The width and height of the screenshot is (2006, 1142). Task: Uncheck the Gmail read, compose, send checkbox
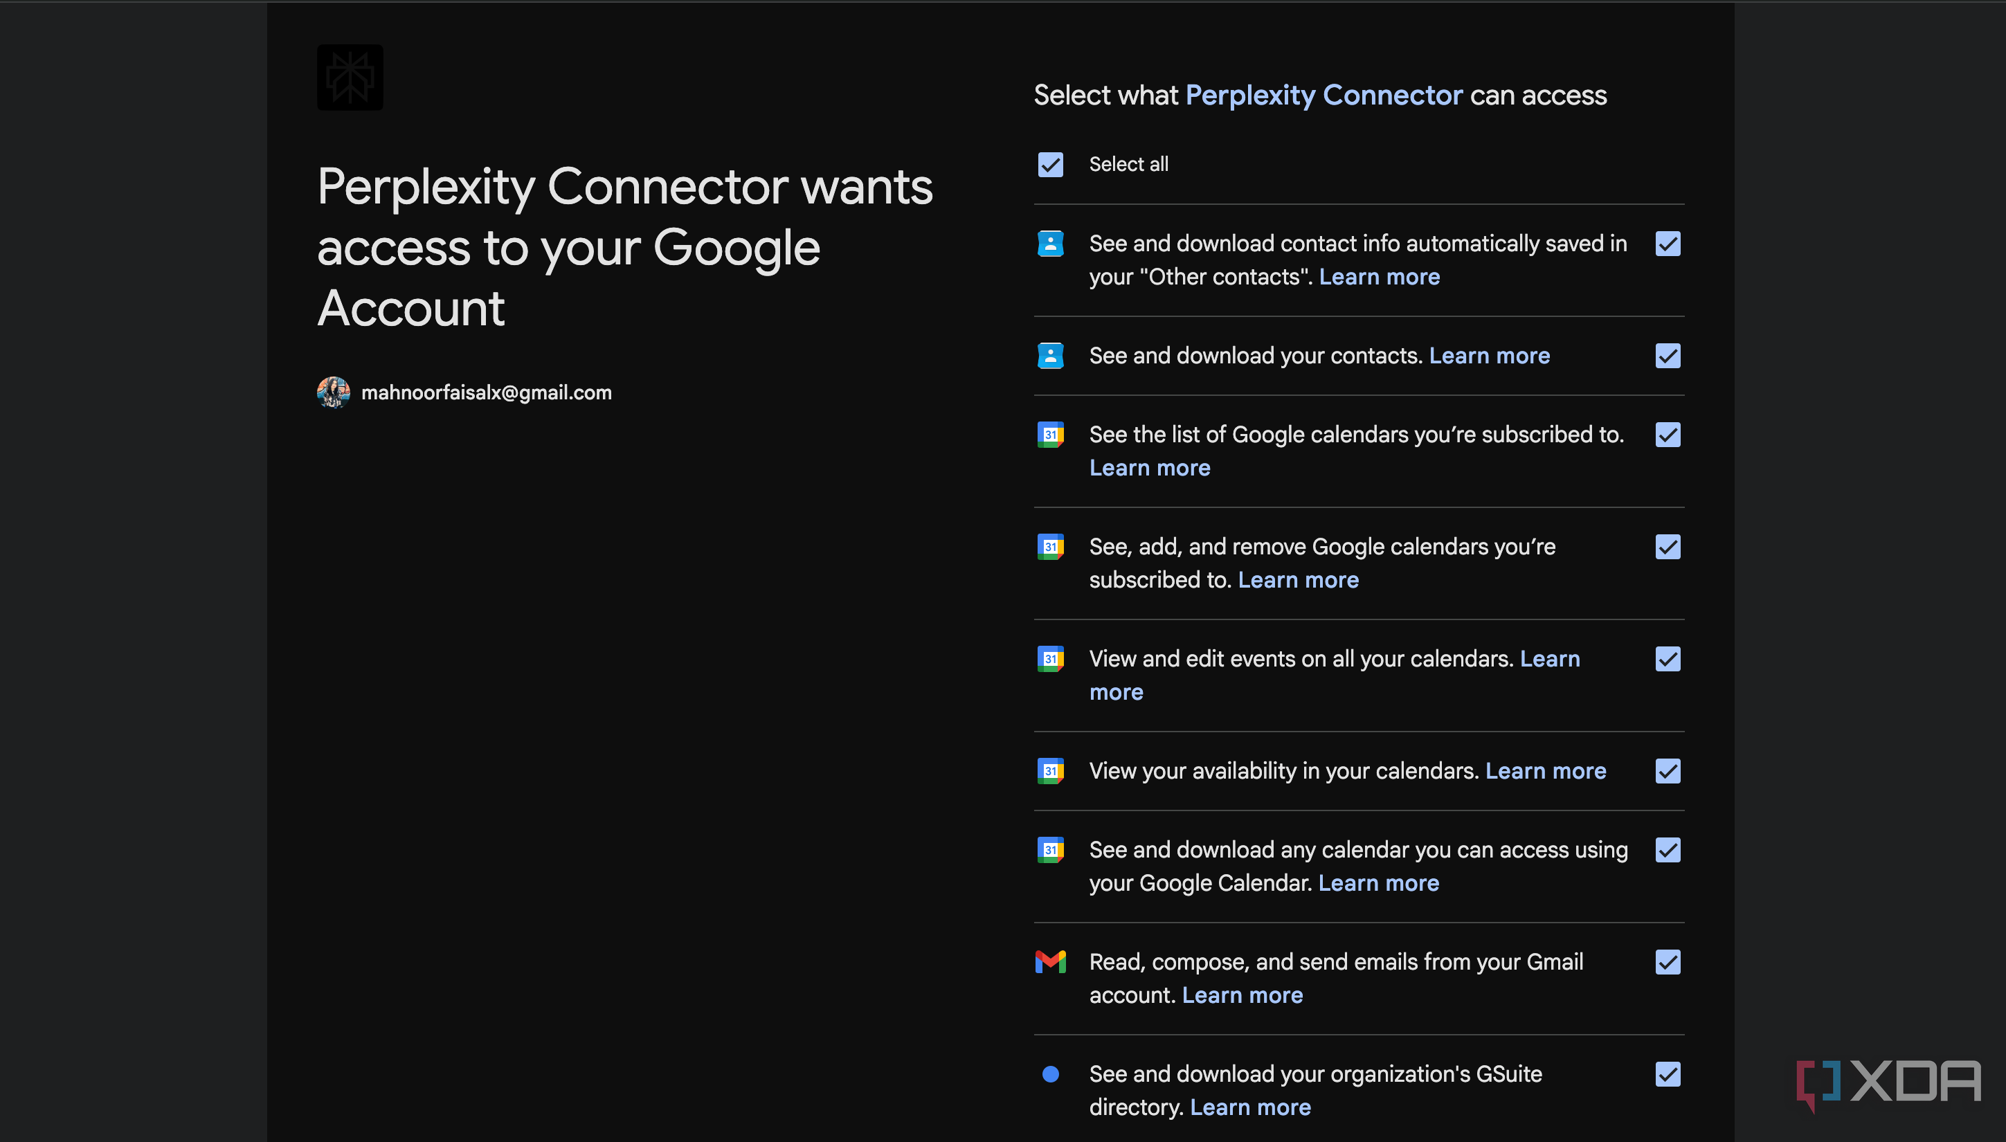[x=1668, y=962]
